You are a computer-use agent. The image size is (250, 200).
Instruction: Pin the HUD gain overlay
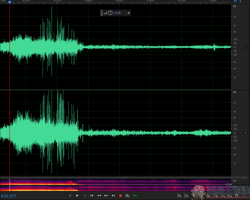coord(129,13)
